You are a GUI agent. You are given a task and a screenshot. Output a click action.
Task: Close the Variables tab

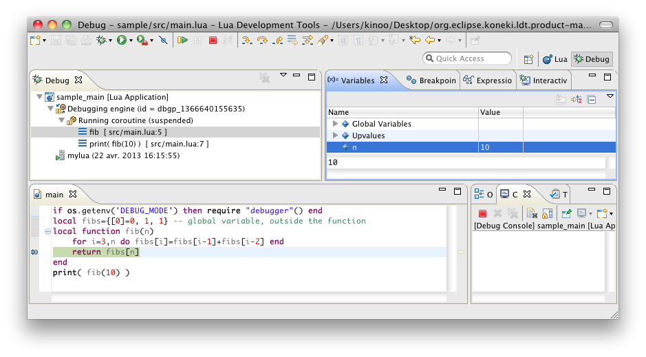pyautogui.click(x=384, y=80)
